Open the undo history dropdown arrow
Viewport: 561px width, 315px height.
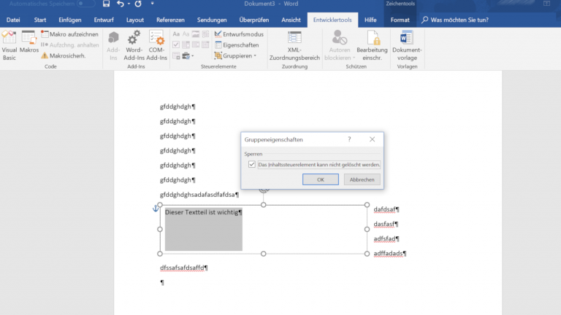tap(129, 4)
